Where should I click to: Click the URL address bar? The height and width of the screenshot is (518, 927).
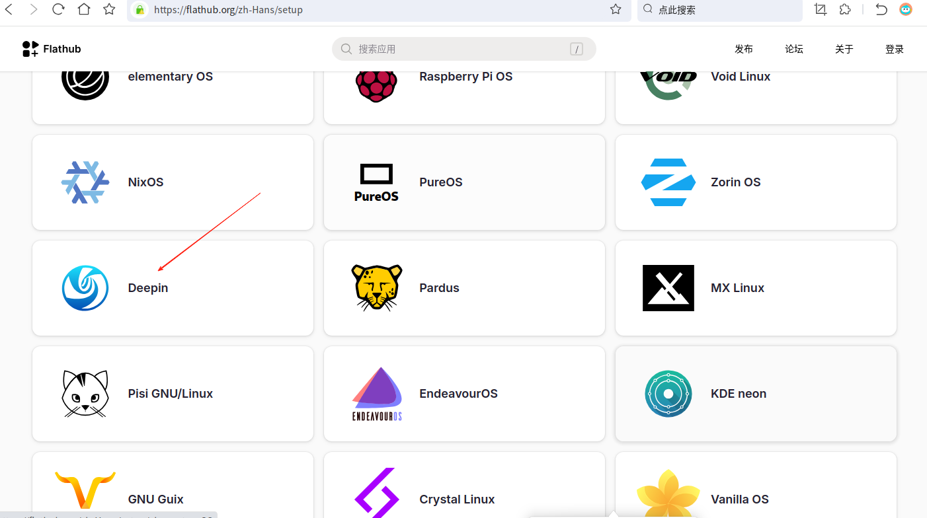[x=370, y=10]
